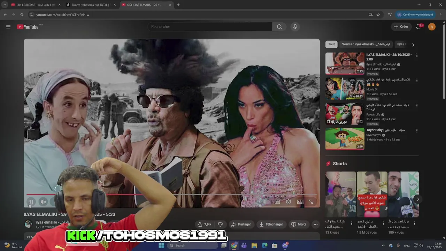Like the video with 7,9 k
The height and width of the screenshot is (251, 446).
205,225
